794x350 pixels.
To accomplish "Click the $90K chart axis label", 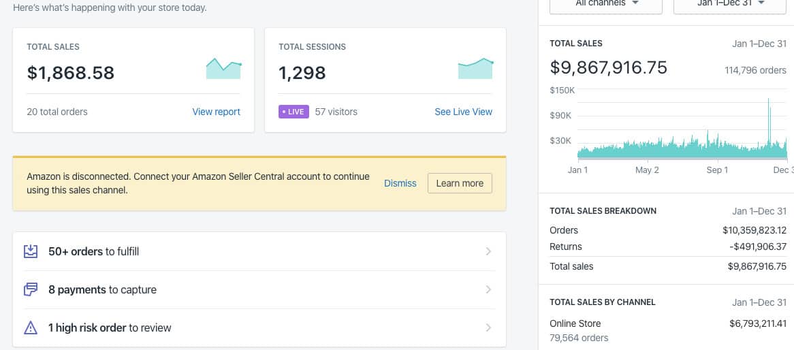I will point(560,116).
